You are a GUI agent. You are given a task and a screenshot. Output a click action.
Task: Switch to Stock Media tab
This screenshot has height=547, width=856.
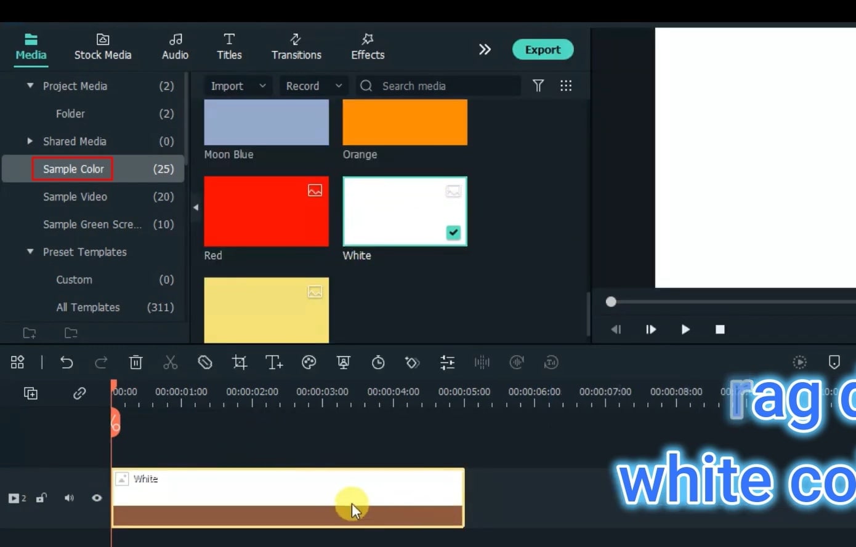(103, 47)
